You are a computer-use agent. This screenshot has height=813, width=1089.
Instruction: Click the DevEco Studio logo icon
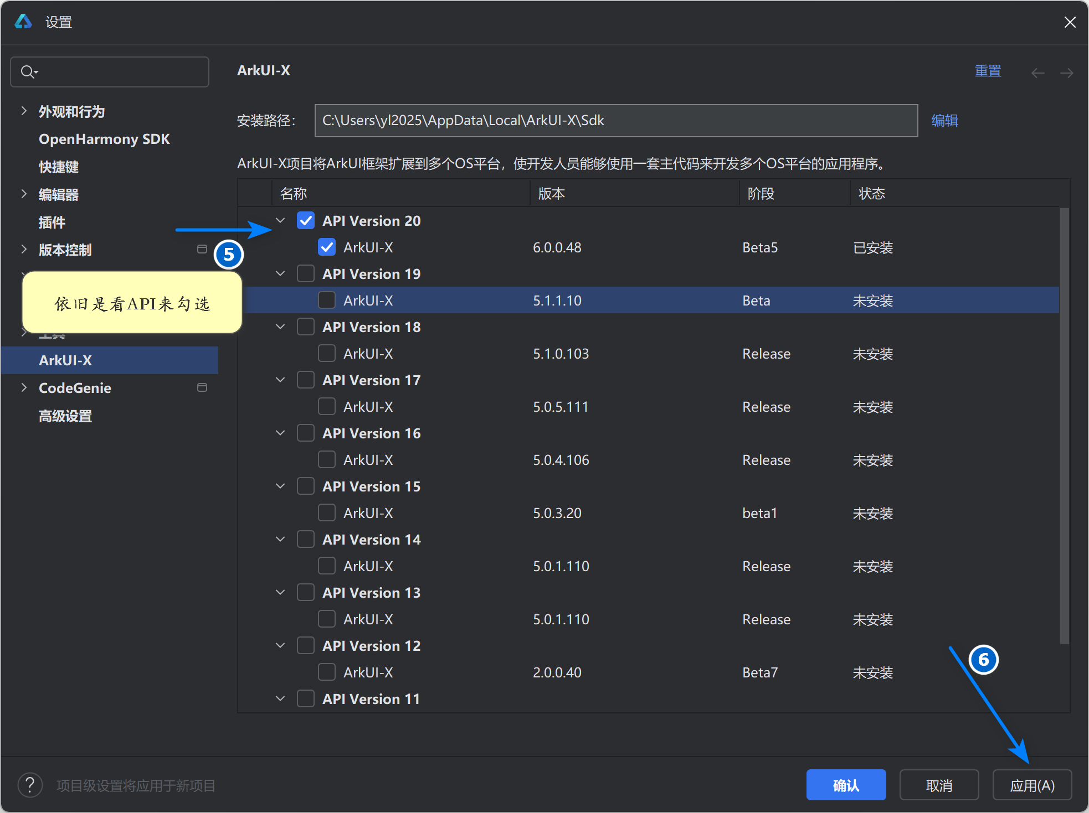[x=23, y=22]
